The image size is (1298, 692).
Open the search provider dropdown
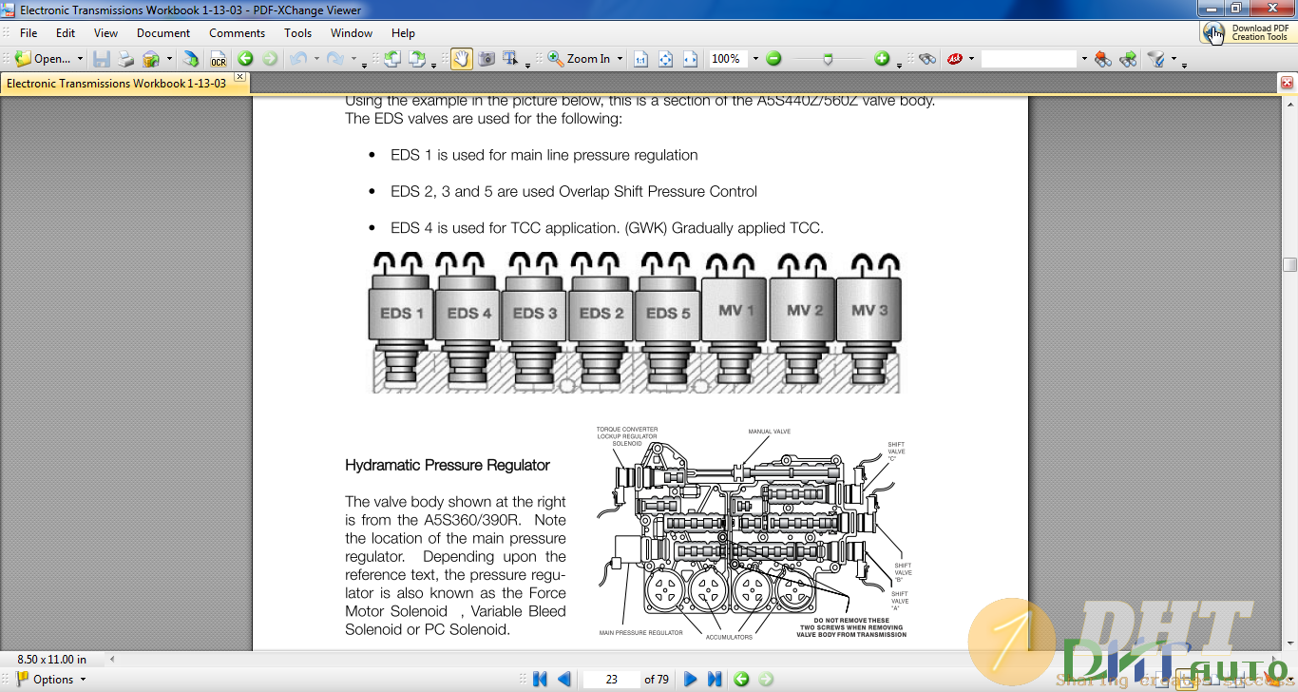point(971,59)
